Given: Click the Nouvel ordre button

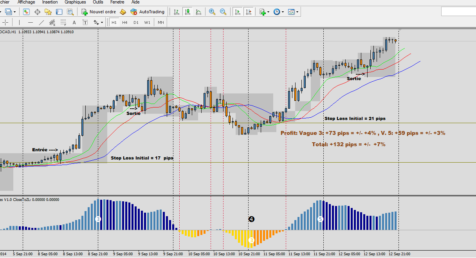Looking at the screenshot, I should click(x=99, y=12).
